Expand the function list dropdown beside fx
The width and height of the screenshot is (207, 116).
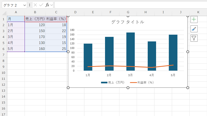51,5
